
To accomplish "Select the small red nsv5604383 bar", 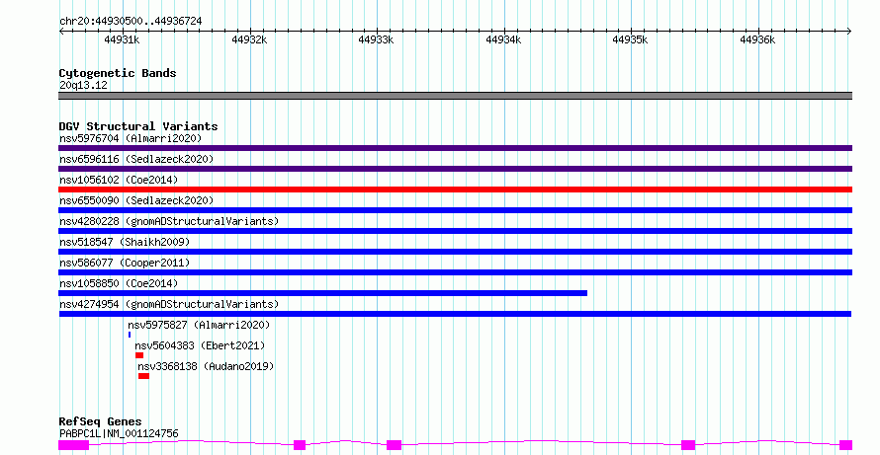I will click(x=139, y=355).
